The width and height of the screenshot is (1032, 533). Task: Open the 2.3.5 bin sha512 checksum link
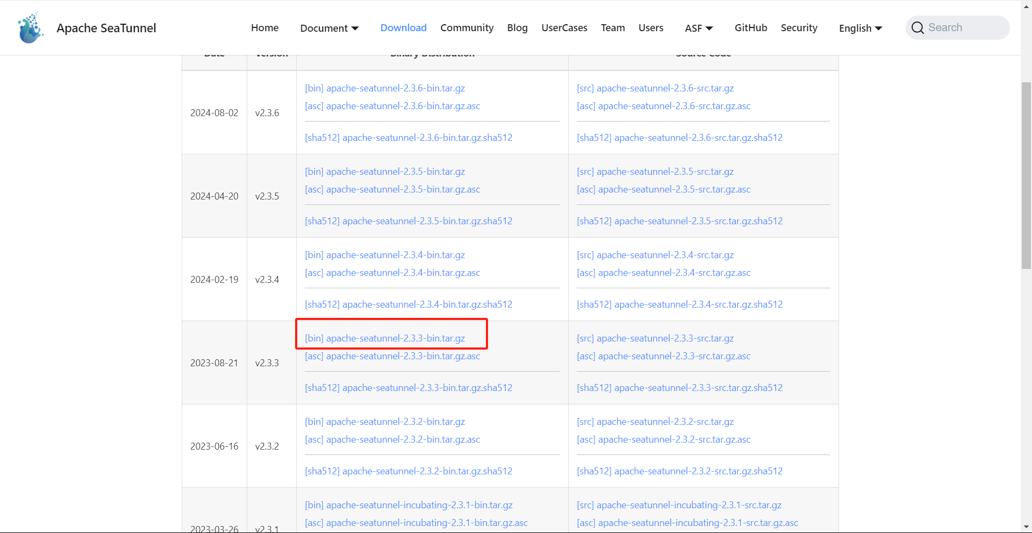point(408,221)
